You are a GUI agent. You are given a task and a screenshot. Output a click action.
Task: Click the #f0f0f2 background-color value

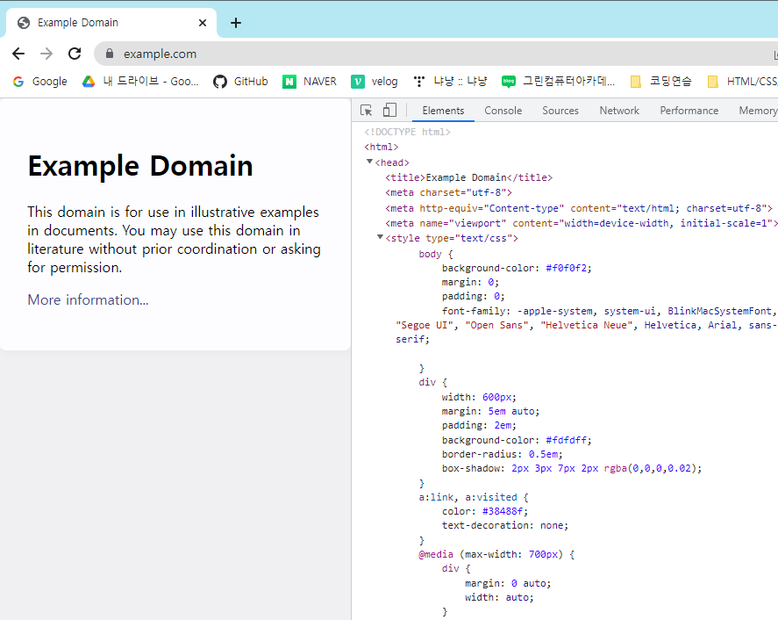click(566, 268)
